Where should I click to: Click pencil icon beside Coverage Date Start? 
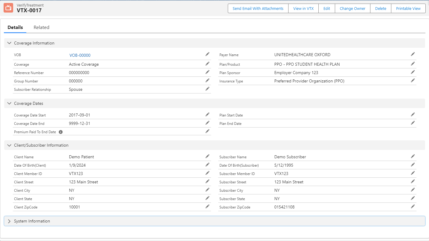207,114
